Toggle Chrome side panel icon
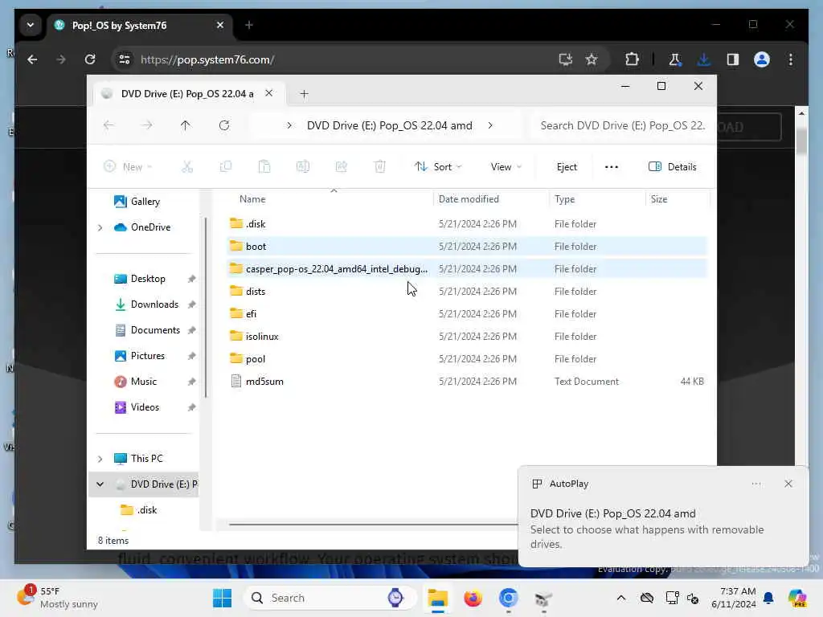Image resolution: width=823 pixels, height=617 pixels. tap(733, 59)
